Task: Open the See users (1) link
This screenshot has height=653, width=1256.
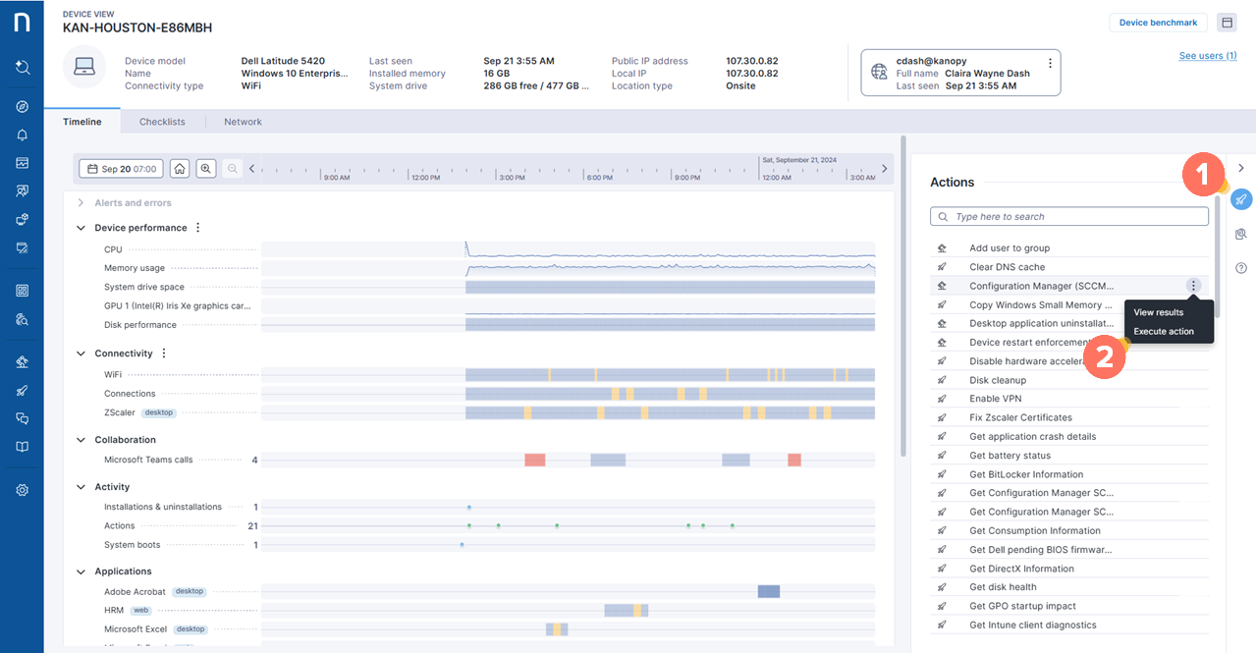Action: 1207,56
